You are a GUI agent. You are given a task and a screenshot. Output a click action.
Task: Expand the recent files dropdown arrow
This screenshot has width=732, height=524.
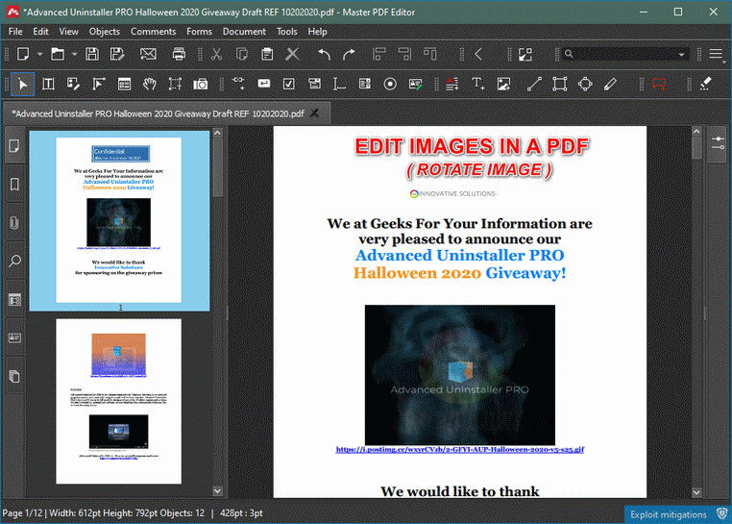[74, 54]
